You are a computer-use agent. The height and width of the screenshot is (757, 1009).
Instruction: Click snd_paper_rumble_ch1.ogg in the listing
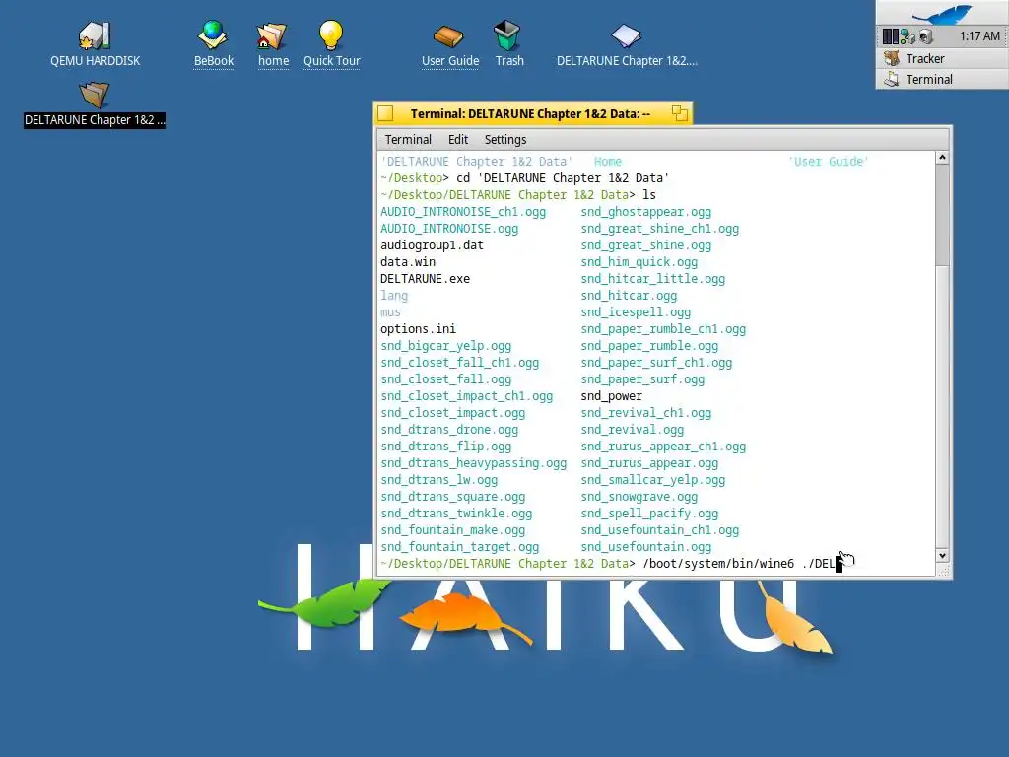coord(663,329)
